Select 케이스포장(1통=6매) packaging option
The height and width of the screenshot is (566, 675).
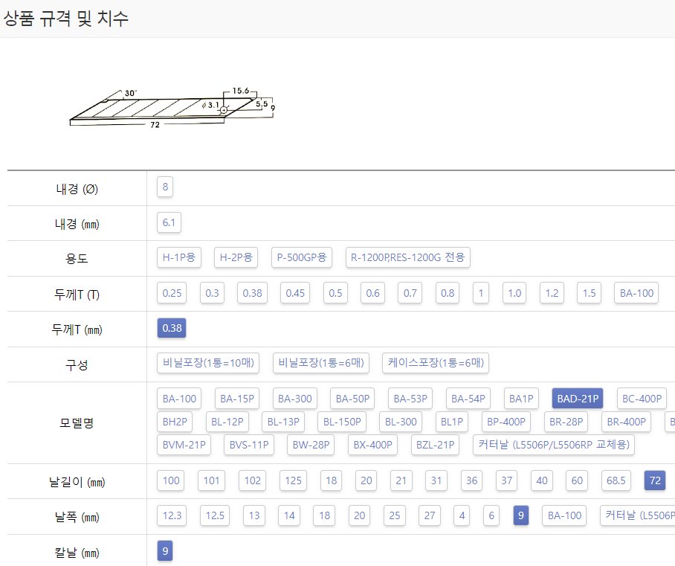436,363
